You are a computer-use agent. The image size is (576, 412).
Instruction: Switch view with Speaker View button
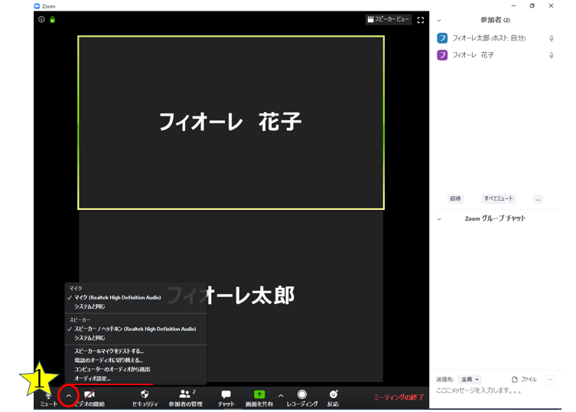click(389, 19)
